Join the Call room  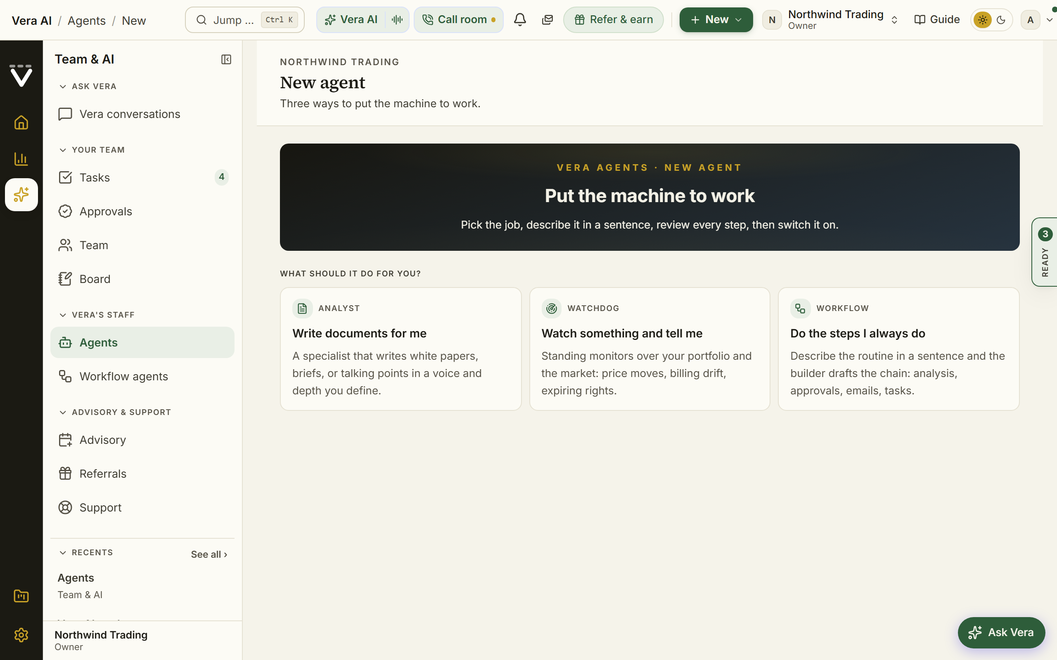click(459, 20)
